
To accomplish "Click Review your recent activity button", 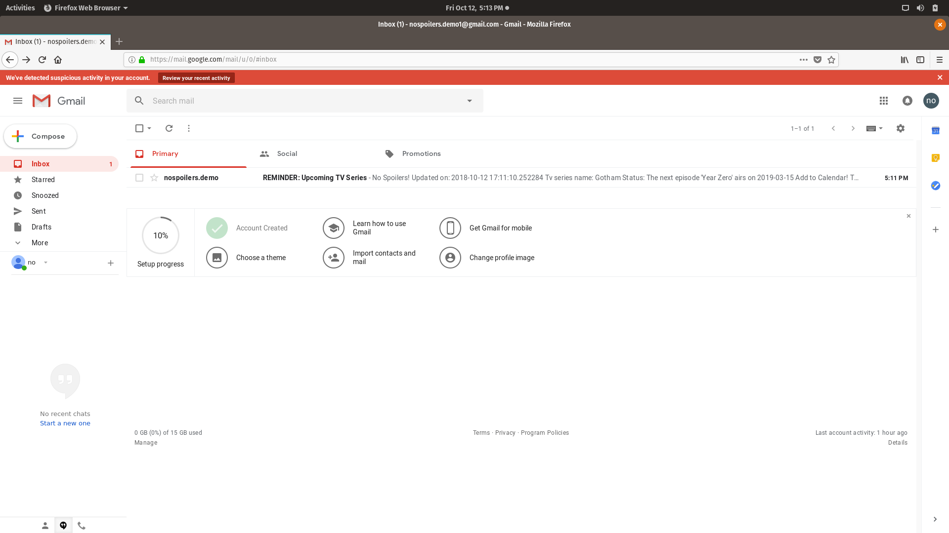I will tap(196, 78).
